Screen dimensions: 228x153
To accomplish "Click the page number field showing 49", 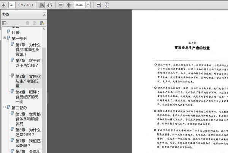I will [12, 5].
